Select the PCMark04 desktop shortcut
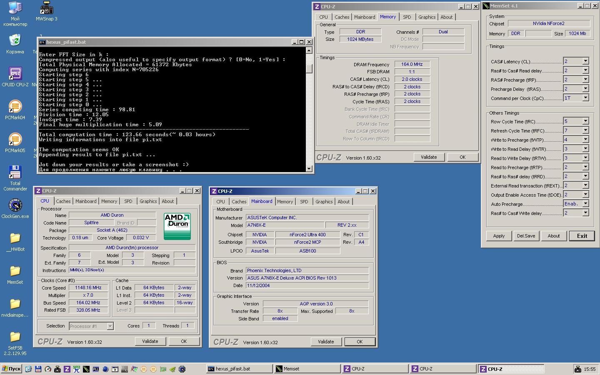The image size is (600, 375). pos(15,110)
